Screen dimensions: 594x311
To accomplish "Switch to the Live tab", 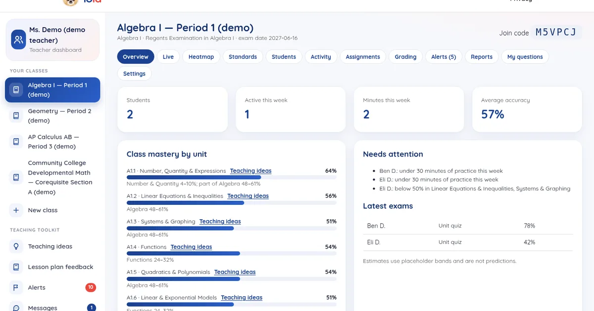I will pyautogui.click(x=168, y=57).
